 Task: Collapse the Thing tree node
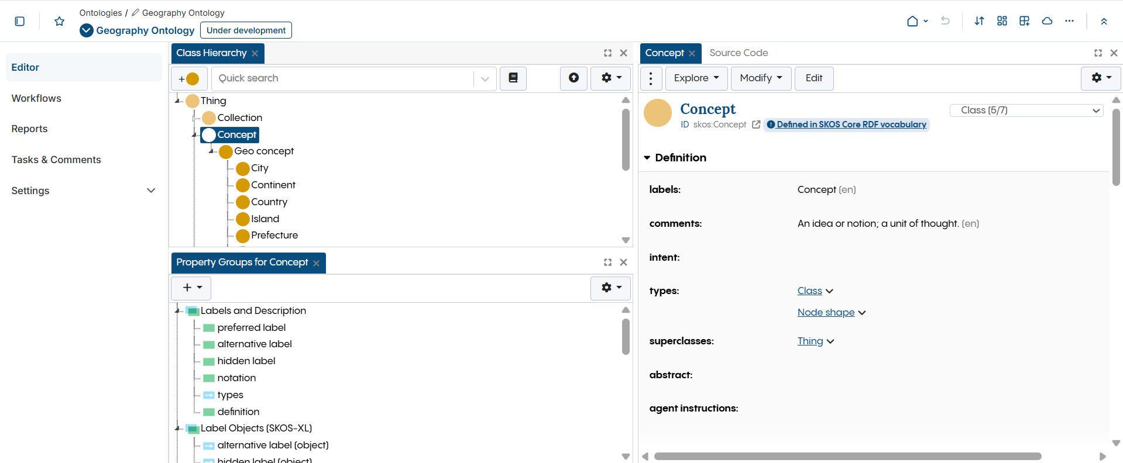177,101
